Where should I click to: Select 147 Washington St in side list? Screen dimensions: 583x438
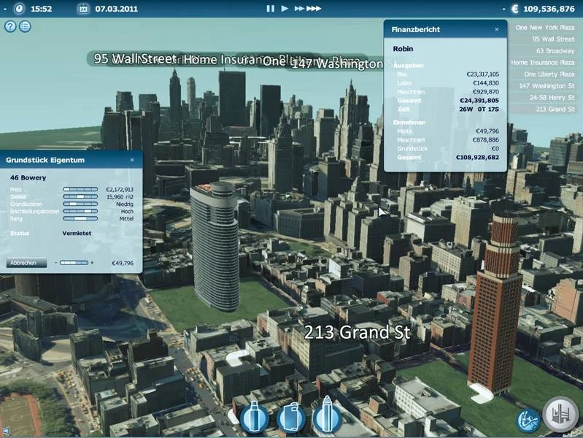[547, 86]
